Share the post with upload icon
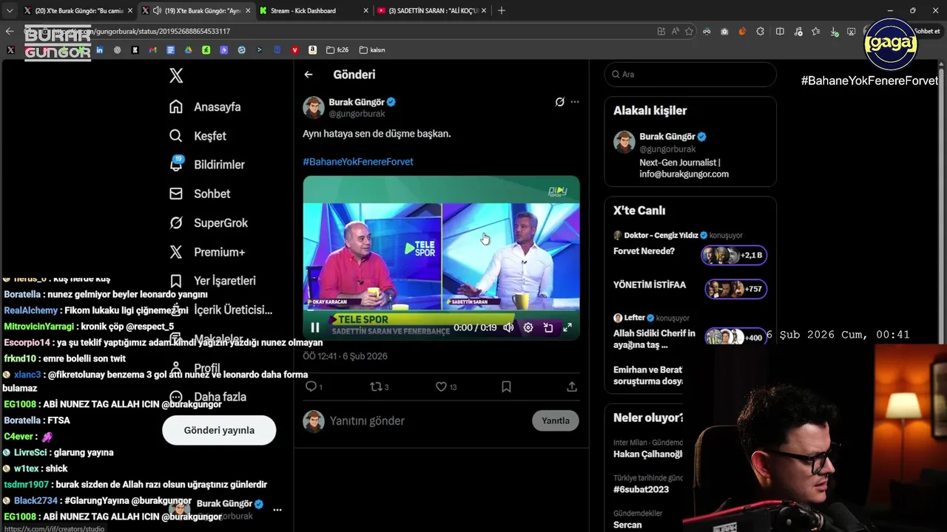The image size is (947, 532). (x=572, y=386)
